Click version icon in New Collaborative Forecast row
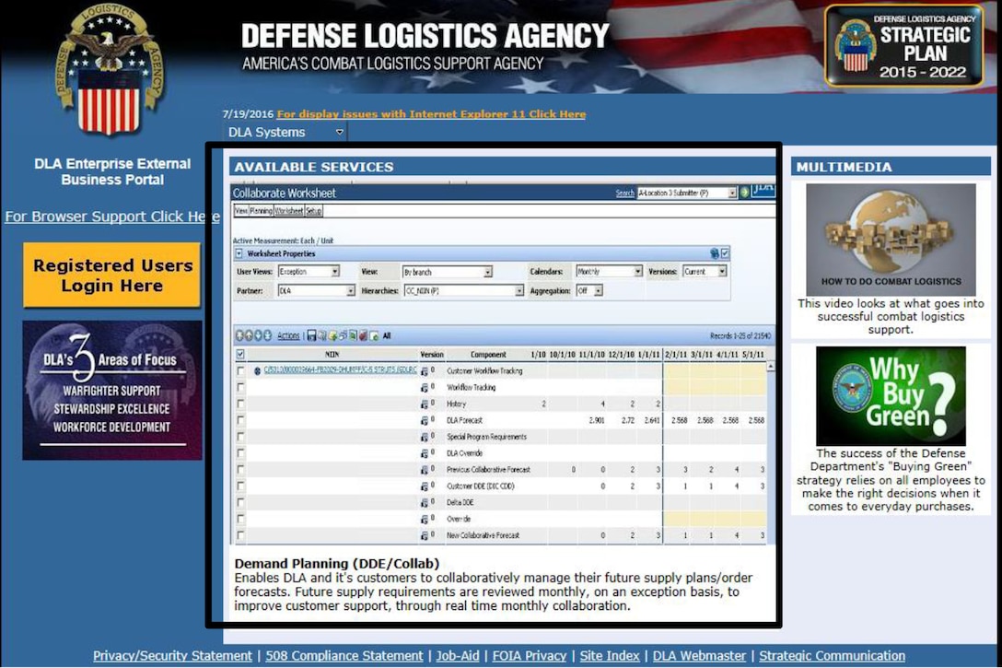The height and width of the screenshot is (668, 1002). pyautogui.click(x=425, y=535)
